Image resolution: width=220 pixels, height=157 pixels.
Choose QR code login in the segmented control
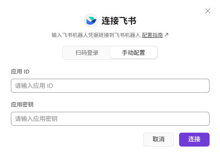click(x=87, y=53)
